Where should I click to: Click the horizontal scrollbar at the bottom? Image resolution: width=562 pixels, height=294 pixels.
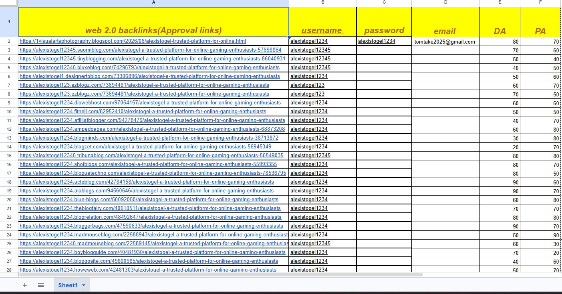221,275
